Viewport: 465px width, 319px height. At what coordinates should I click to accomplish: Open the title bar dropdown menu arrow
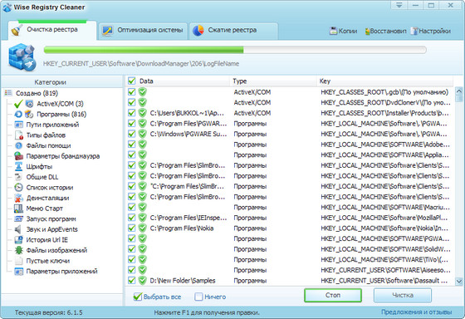click(x=399, y=5)
